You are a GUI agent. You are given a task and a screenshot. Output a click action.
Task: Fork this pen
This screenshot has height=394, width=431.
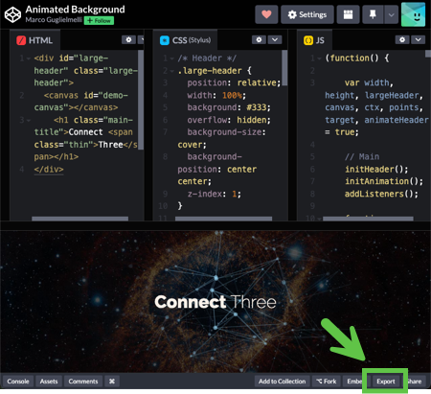tap(327, 382)
